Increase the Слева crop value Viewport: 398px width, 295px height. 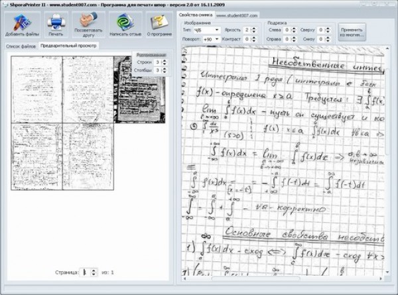pyautogui.click(x=294, y=29)
